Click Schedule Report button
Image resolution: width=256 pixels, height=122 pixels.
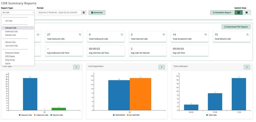coord(222,12)
